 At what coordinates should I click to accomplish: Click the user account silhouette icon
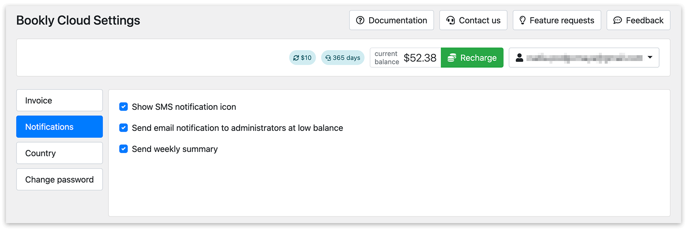pos(519,58)
